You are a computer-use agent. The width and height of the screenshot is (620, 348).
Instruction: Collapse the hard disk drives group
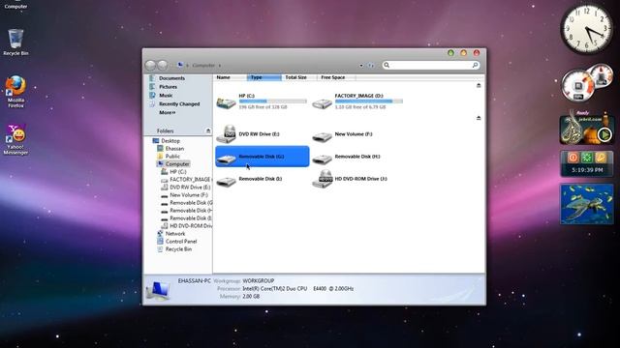click(479, 85)
